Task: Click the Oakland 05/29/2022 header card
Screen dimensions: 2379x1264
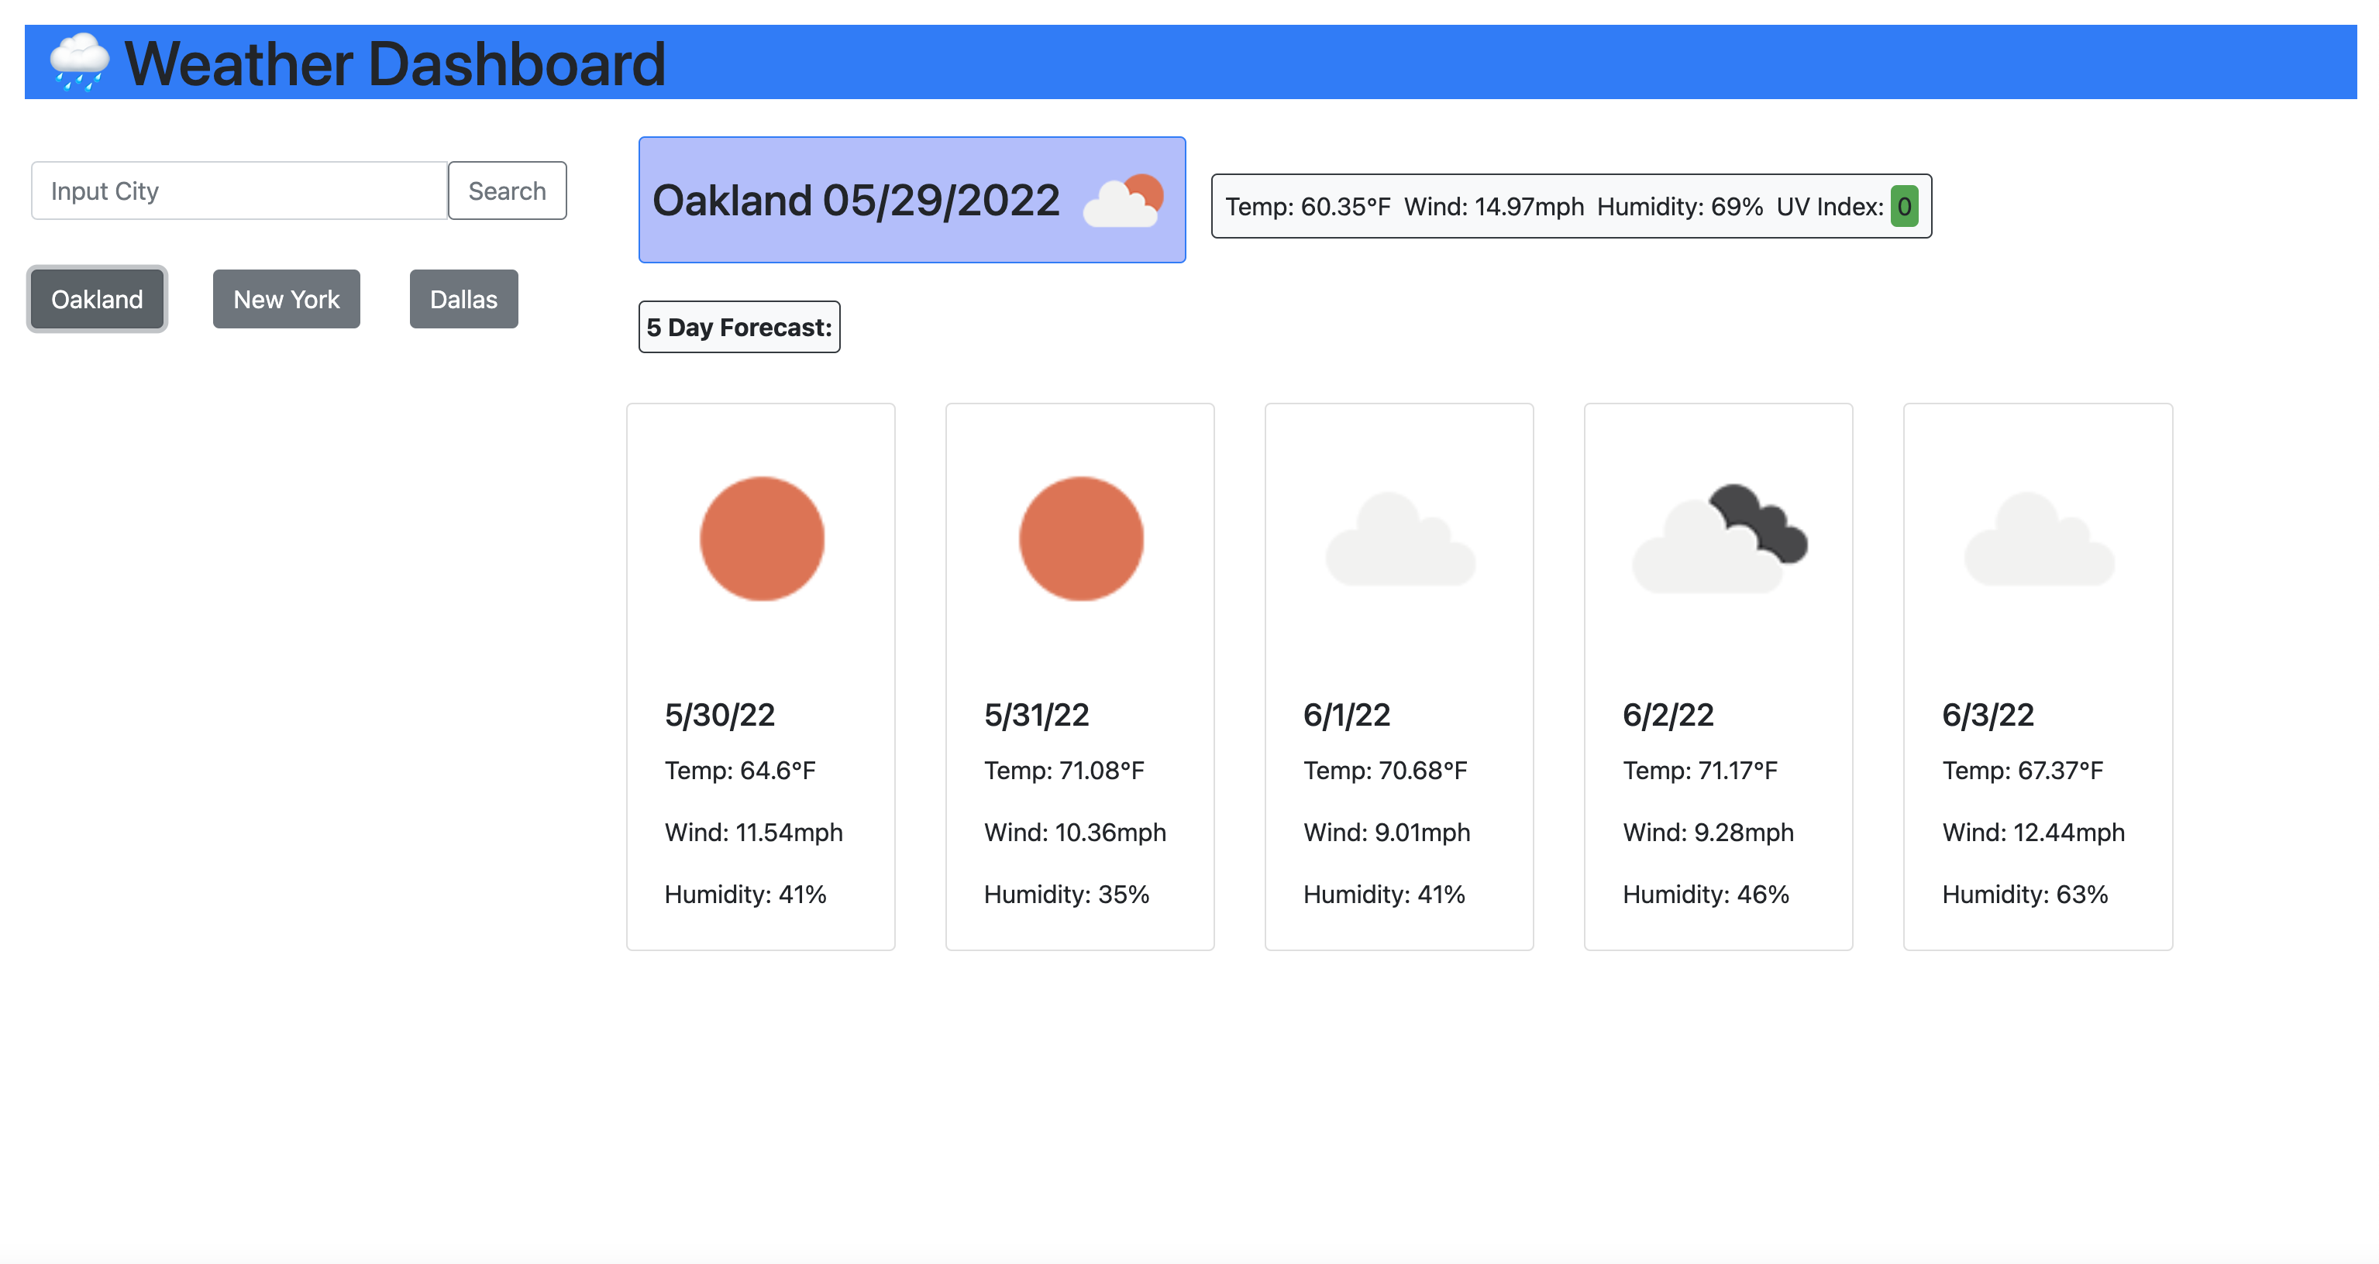Action: 911,199
